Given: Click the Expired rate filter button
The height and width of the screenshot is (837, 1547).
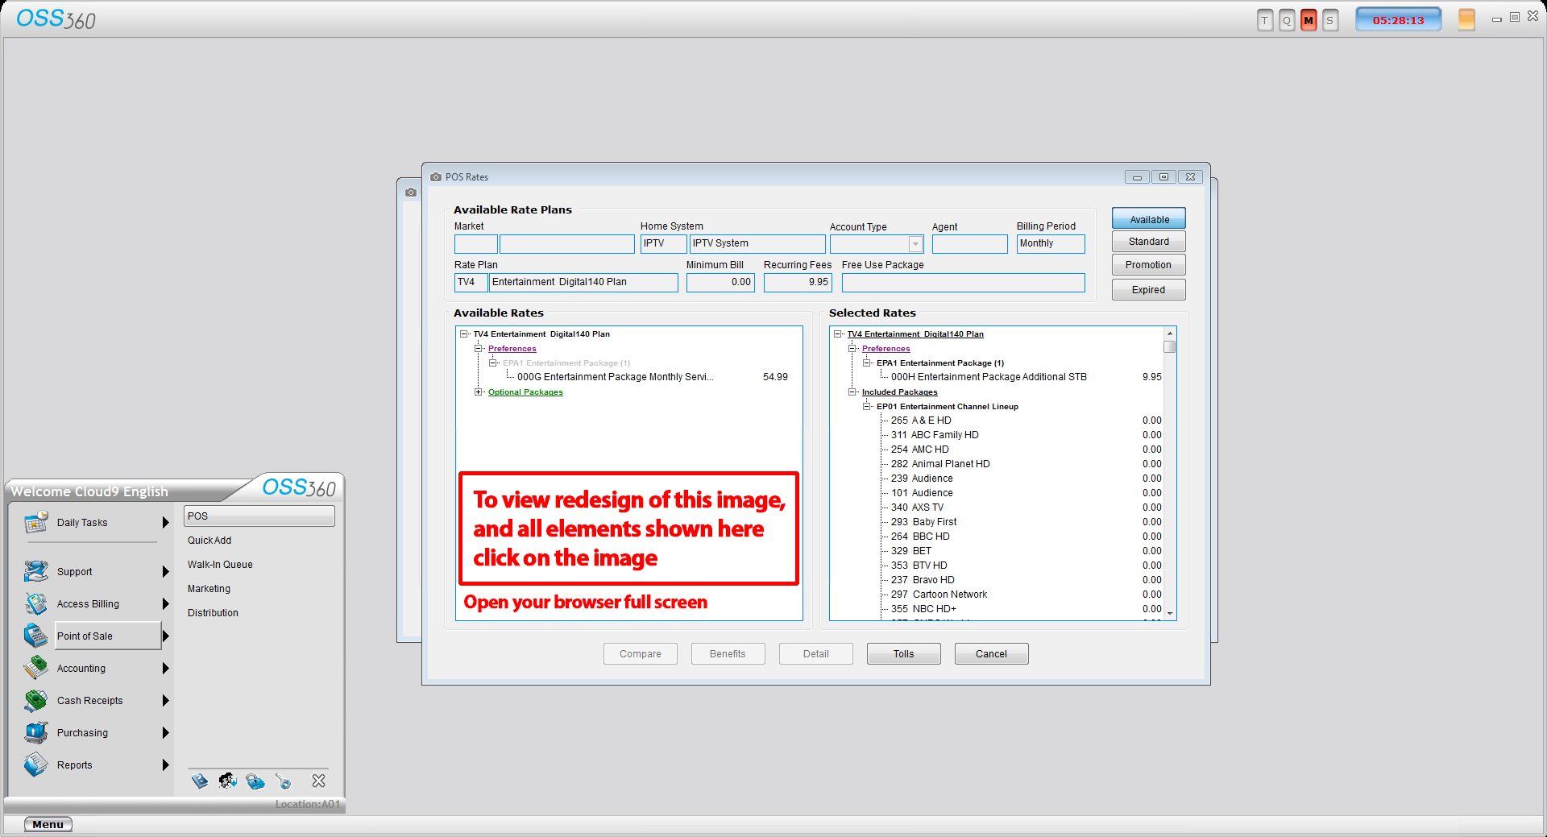Looking at the screenshot, I should (x=1149, y=290).
